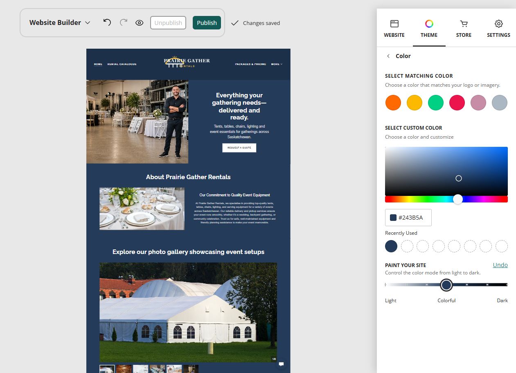
Task: Click the hero photo of man in warehouse
Action: pos(137,121)
